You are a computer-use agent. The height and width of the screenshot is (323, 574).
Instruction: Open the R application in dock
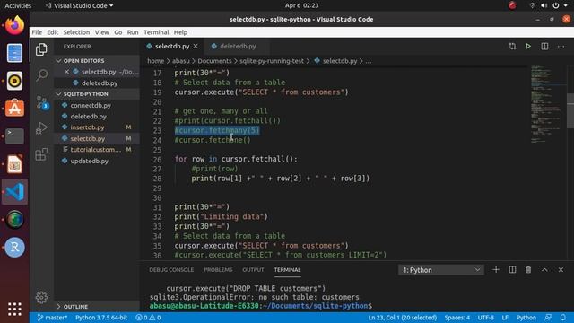(14, 248)
